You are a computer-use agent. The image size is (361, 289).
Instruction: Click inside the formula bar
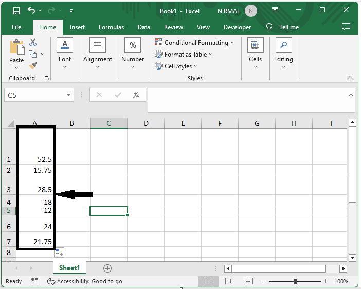coord(247,100)
